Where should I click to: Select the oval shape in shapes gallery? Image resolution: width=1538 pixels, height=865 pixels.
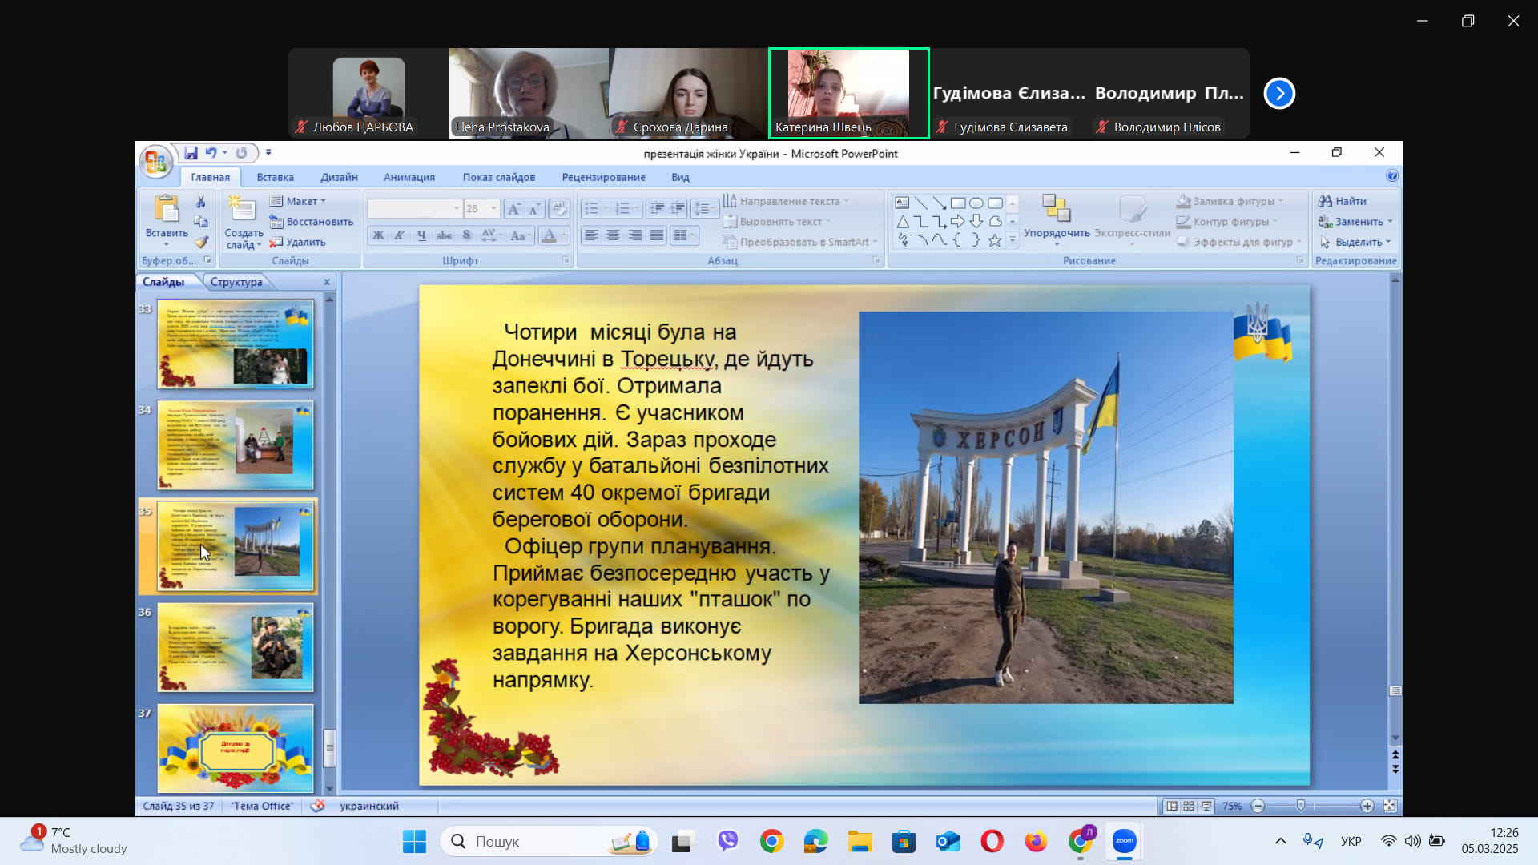click(976, 203)
